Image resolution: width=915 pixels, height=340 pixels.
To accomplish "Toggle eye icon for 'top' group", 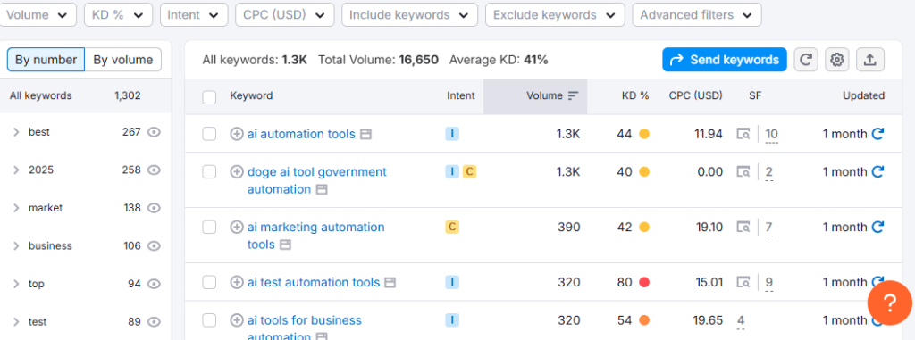I will [154, 284].
